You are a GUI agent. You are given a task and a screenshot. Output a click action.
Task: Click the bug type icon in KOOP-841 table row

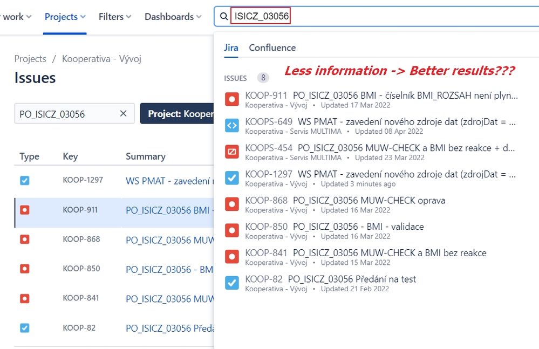[25, 298]
